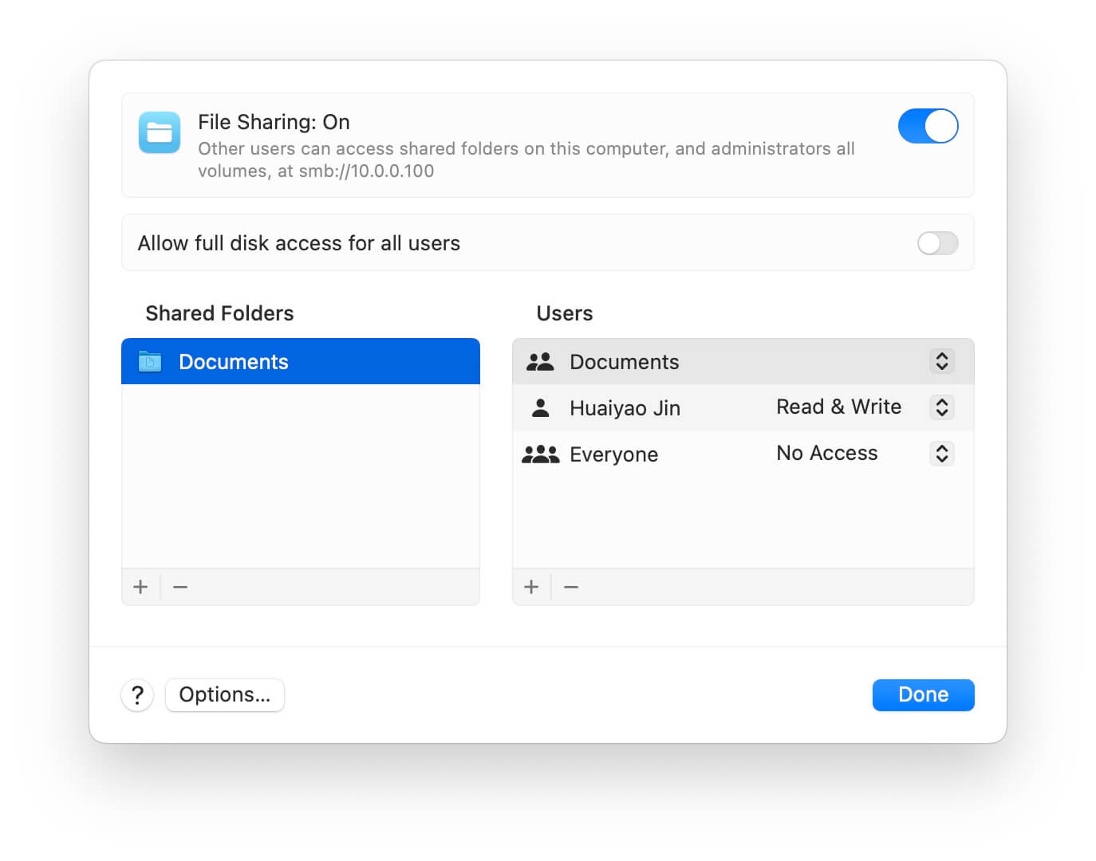Image resolution: width=1096 pixels, height=861 pixels.
Task: Select Documents in Shared Folders list
Action: coord(301,361)
